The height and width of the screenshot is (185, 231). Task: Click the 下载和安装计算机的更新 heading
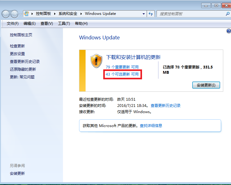point(133,57)
